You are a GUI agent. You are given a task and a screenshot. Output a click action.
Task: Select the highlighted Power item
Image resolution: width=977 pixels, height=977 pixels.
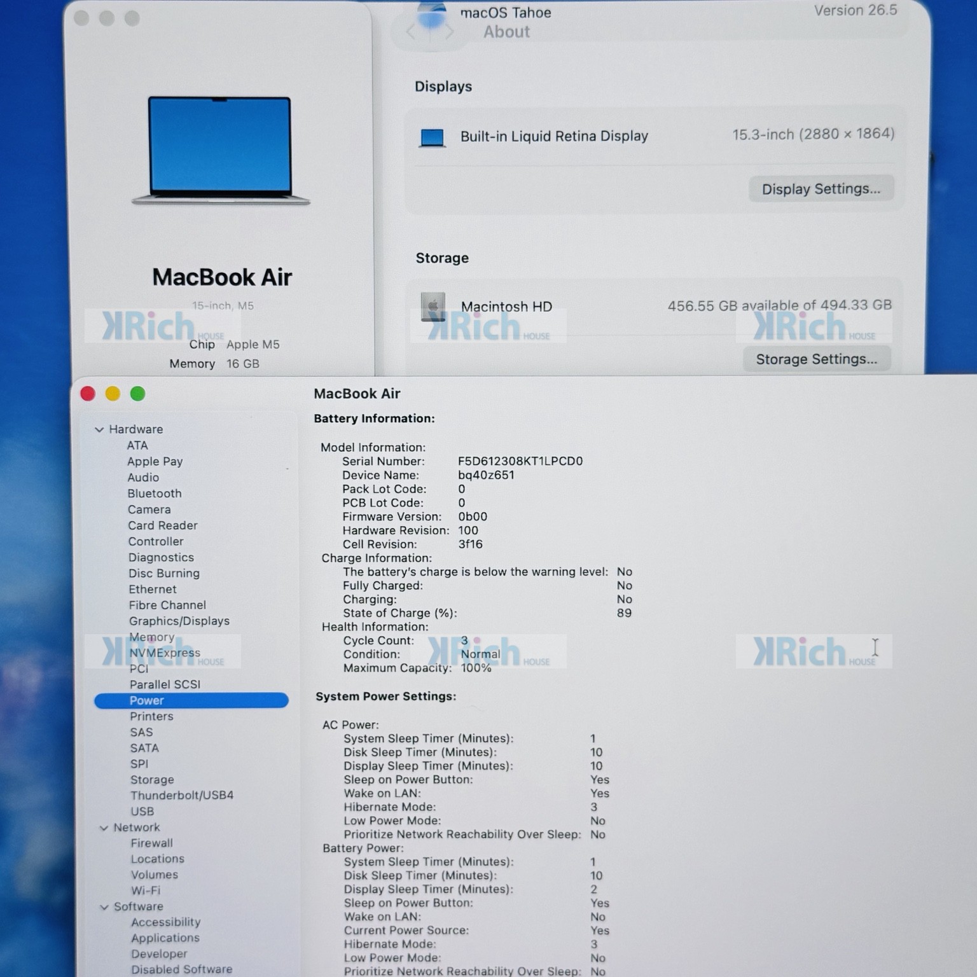191,700
